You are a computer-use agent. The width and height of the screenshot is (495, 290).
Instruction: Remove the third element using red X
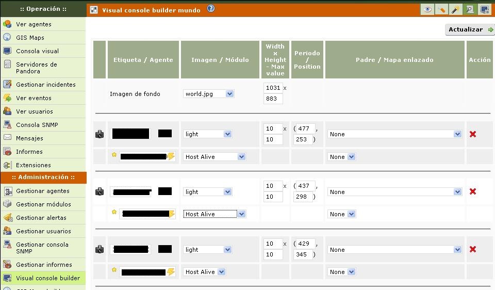[x=472, y=250]
